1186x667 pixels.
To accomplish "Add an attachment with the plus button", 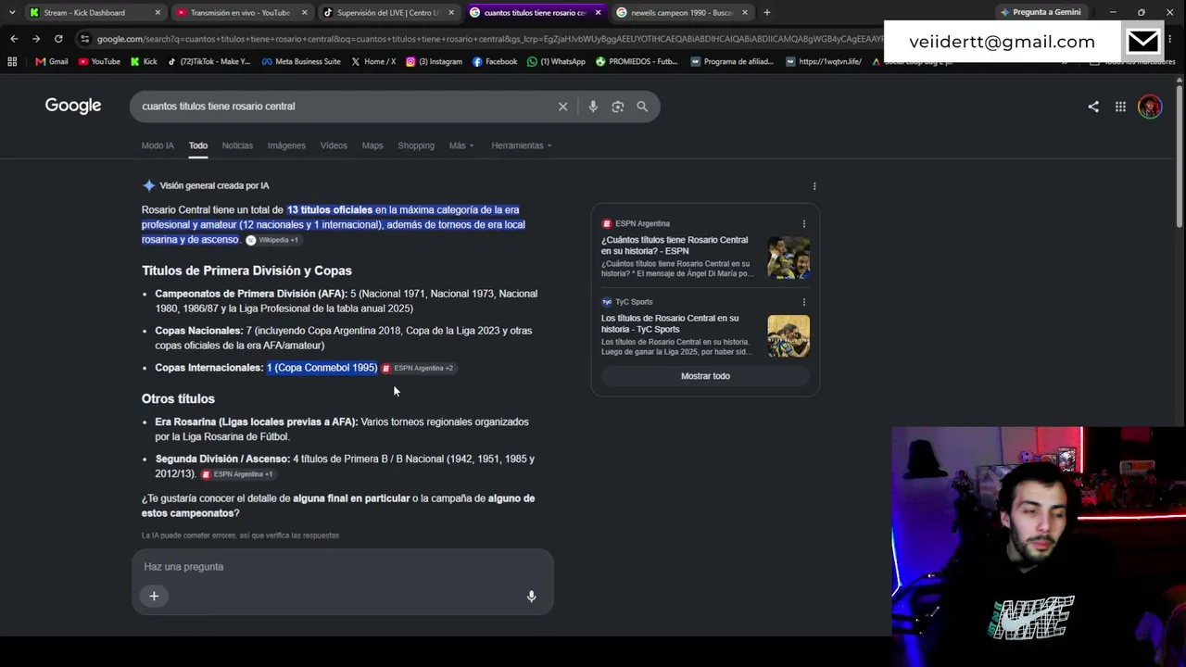I will (x=154, y=596).
